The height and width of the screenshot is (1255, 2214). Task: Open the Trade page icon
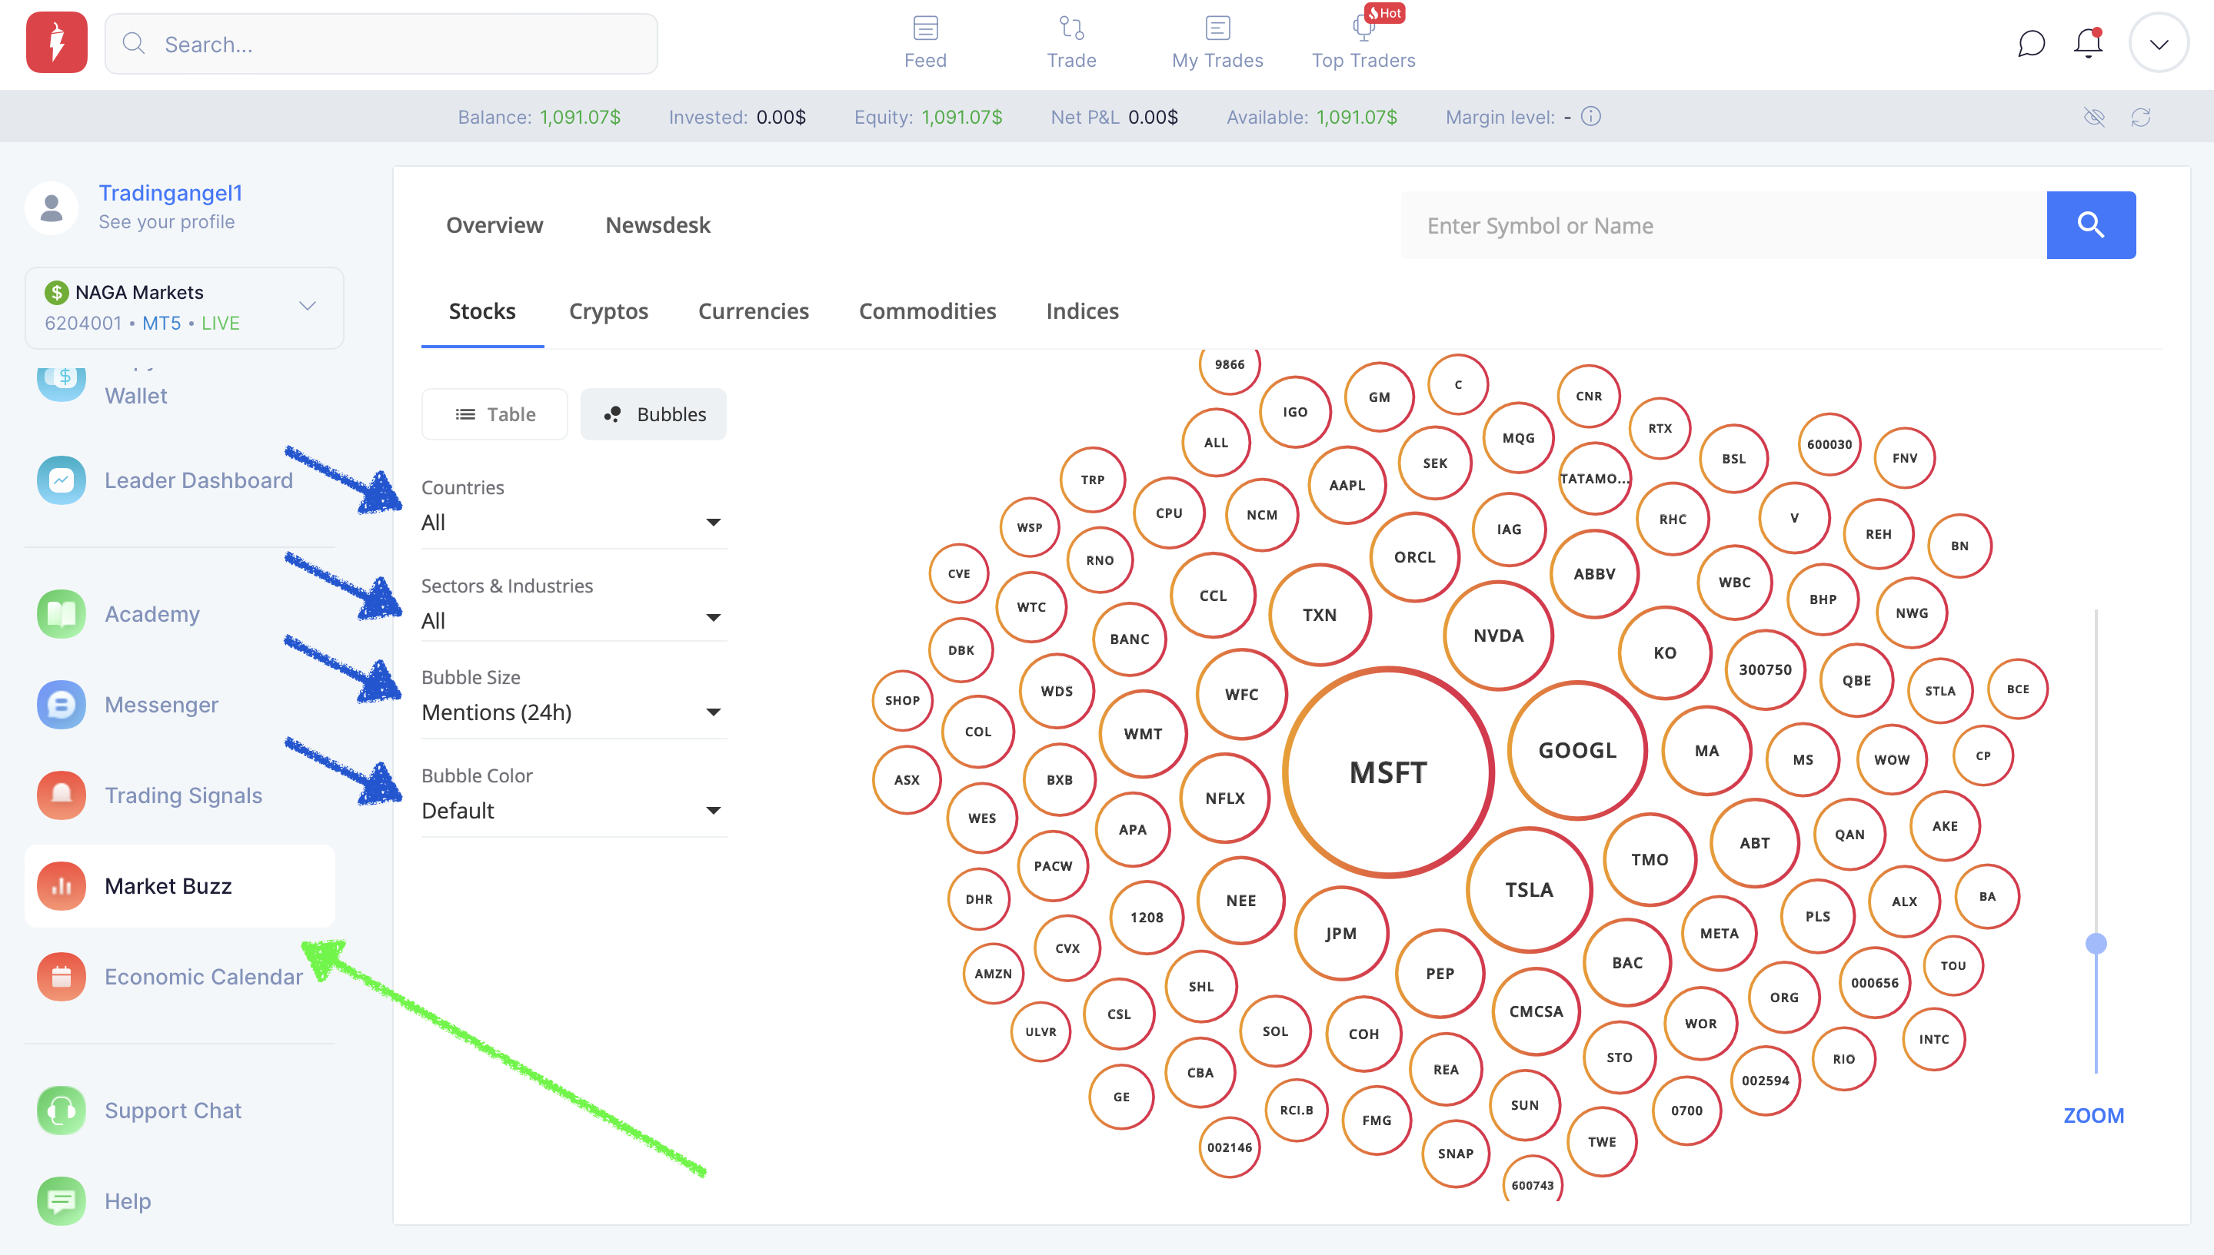1071,28
